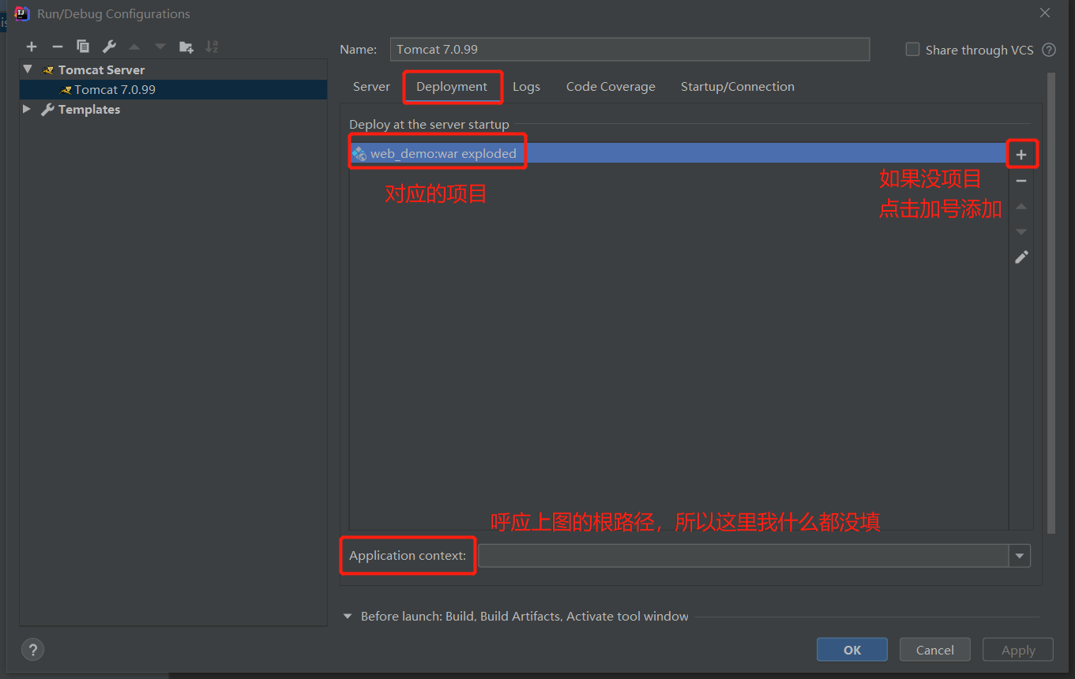Open help for Share through VCS

point(1049,50)
